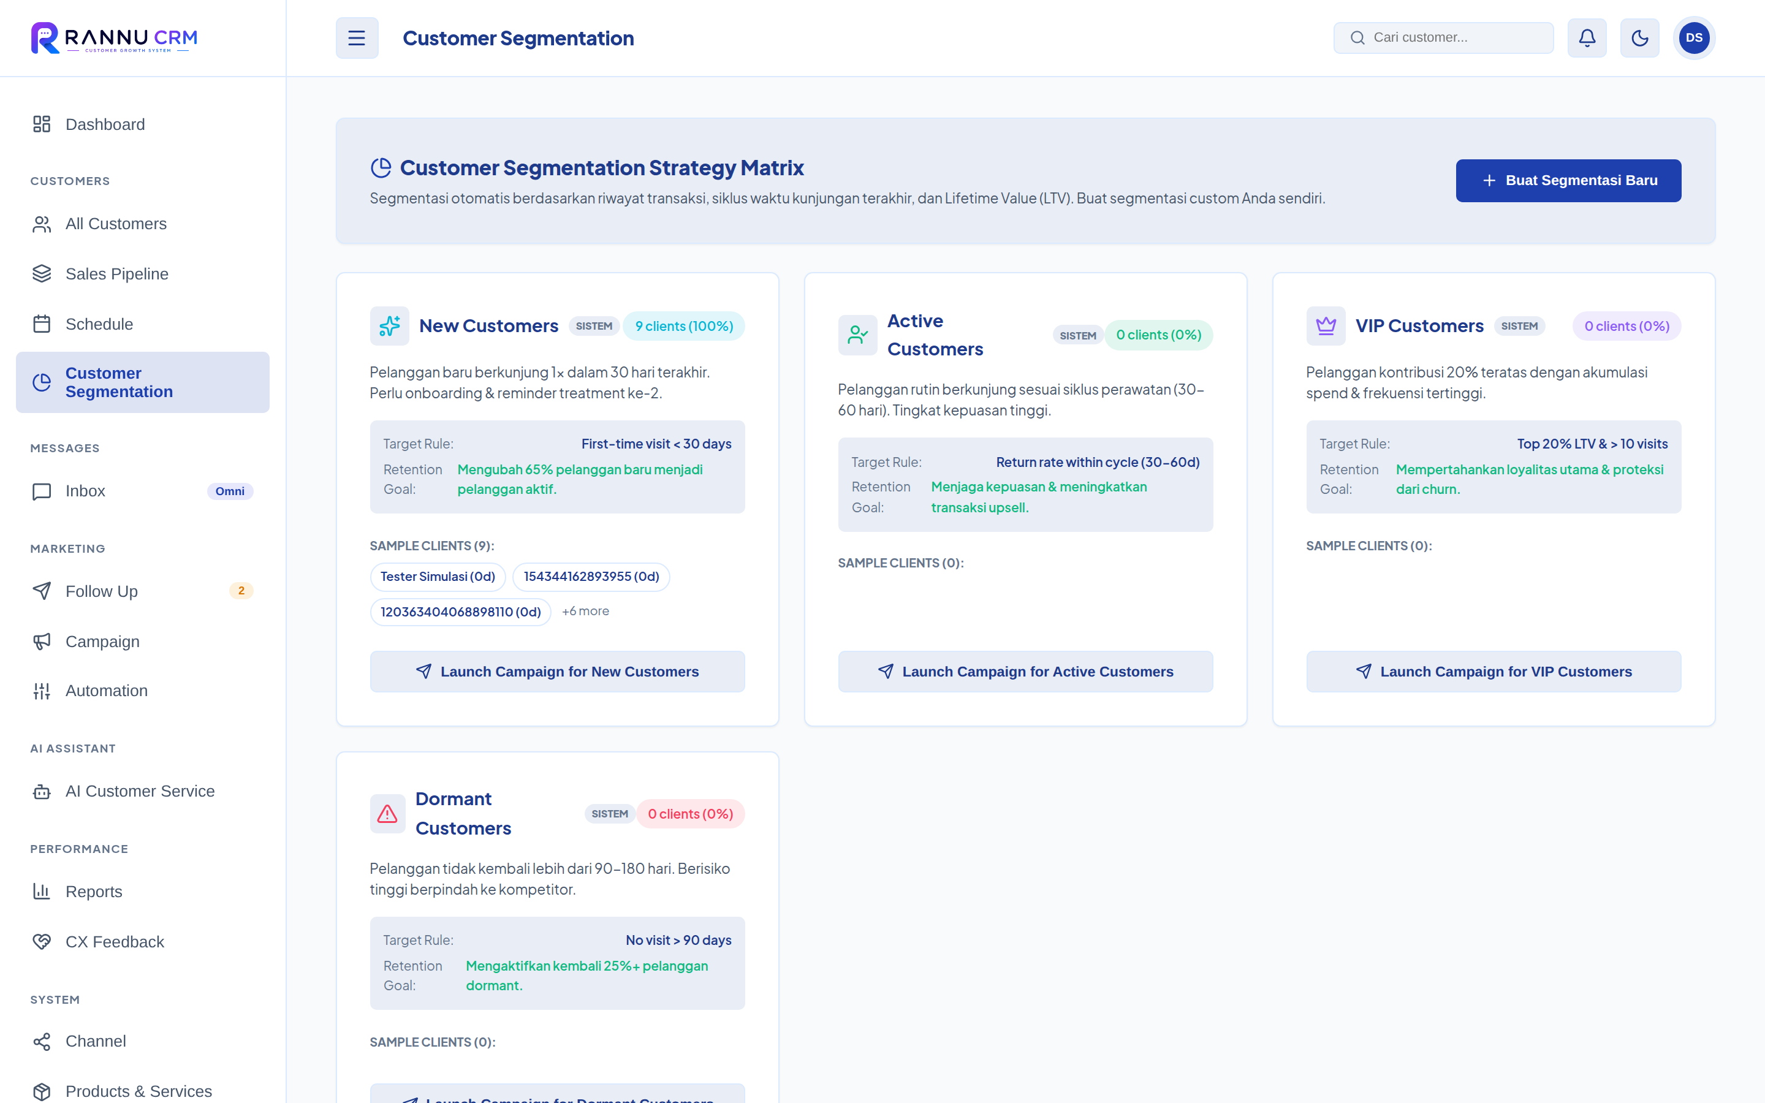Click the Omni badge next to Inbox
Viewport: 1765px width, 1103px height.
tap(230, 491)
